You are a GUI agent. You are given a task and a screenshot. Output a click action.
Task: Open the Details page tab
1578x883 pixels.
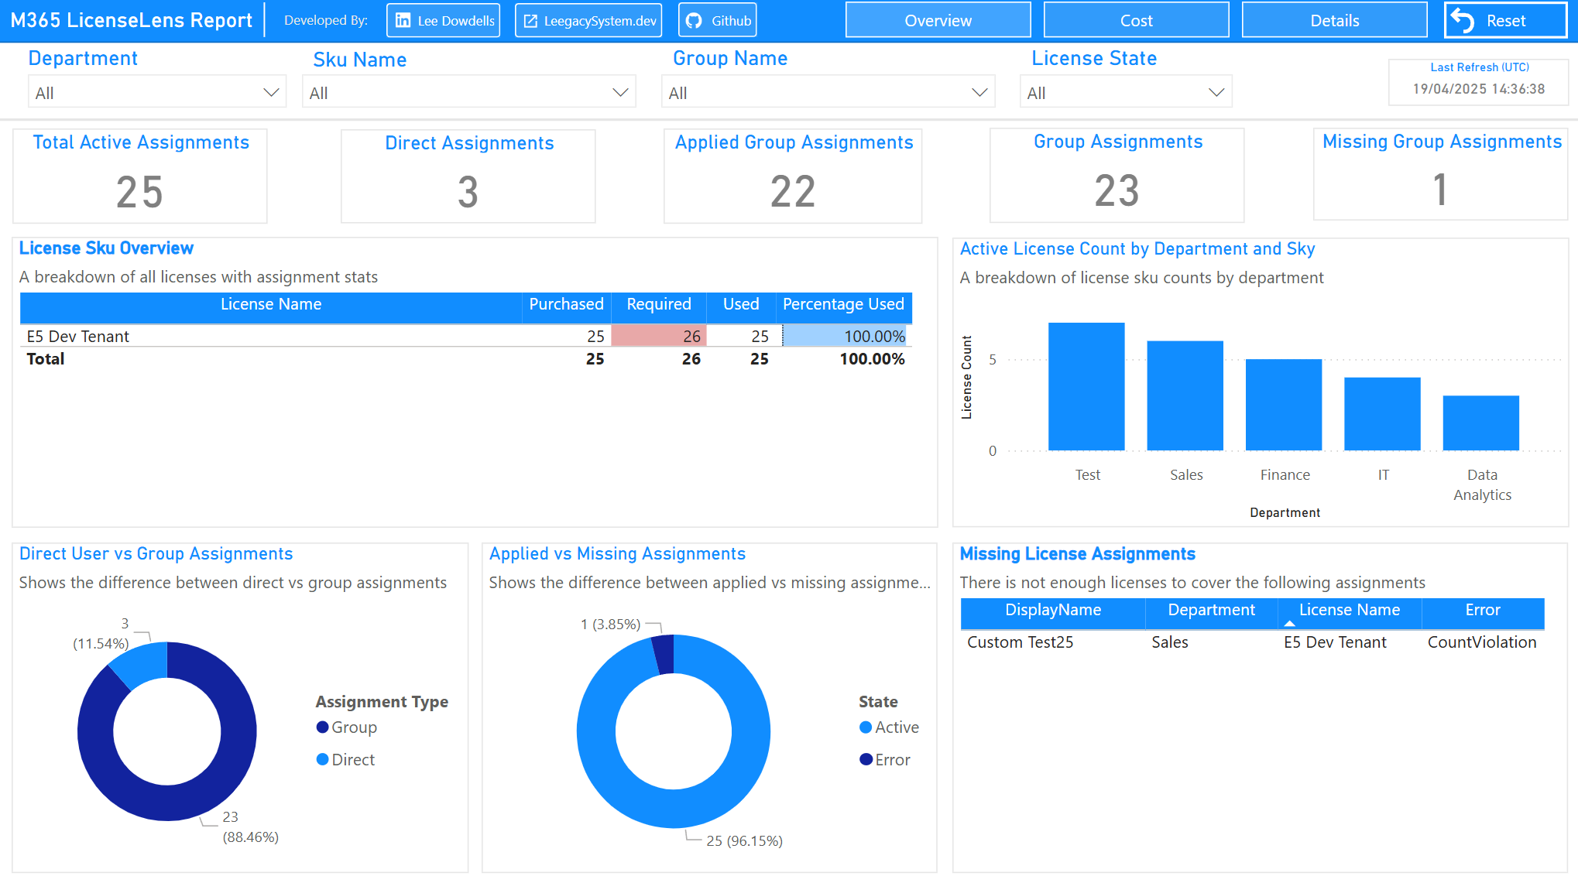(x=1334, y=21)
